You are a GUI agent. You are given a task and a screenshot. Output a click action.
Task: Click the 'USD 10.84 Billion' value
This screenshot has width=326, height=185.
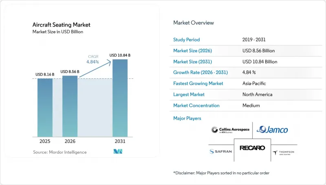point(260,62)
